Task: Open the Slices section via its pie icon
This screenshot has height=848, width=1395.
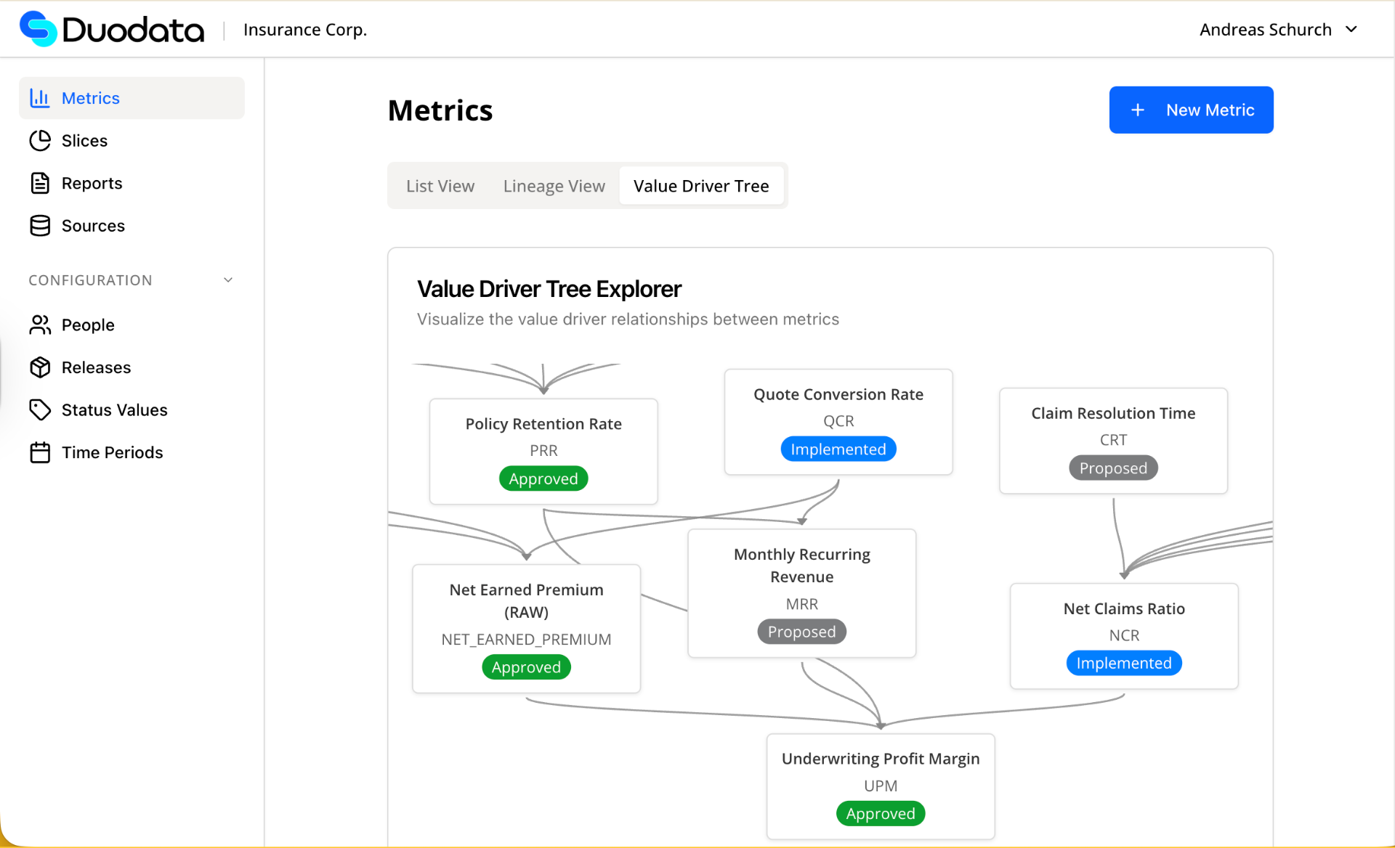Action: pyautogui.click(x=40, y=140)
